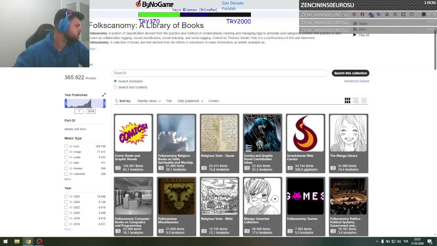
Task: Click the 365.822 Results count text
Action: (x=80, y=78)
